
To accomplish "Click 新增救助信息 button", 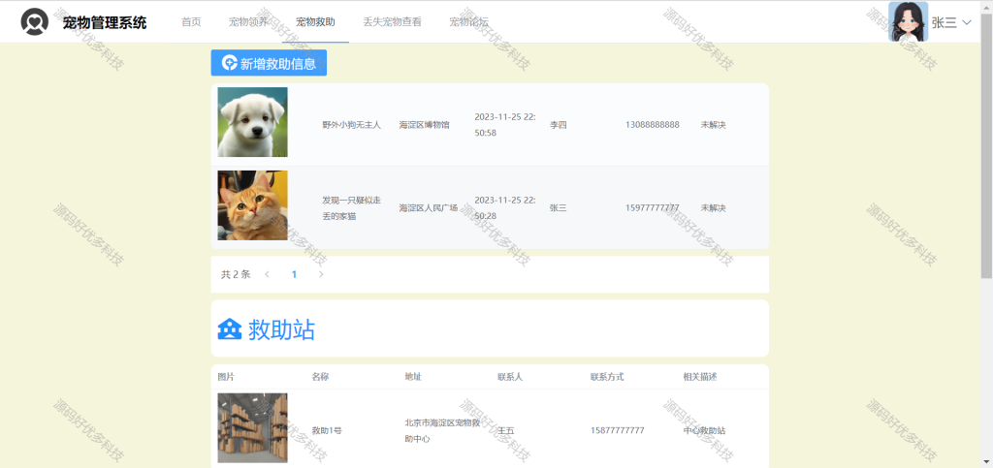I will [269, 63].
